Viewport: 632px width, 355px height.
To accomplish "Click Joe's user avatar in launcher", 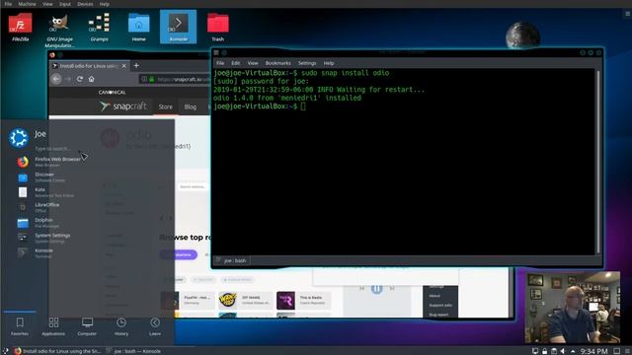I will tap(19, 138).
